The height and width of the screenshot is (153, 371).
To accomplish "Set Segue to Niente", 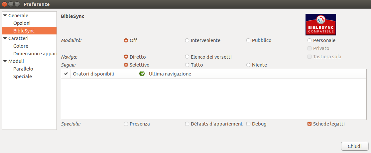I will [248, 65].
